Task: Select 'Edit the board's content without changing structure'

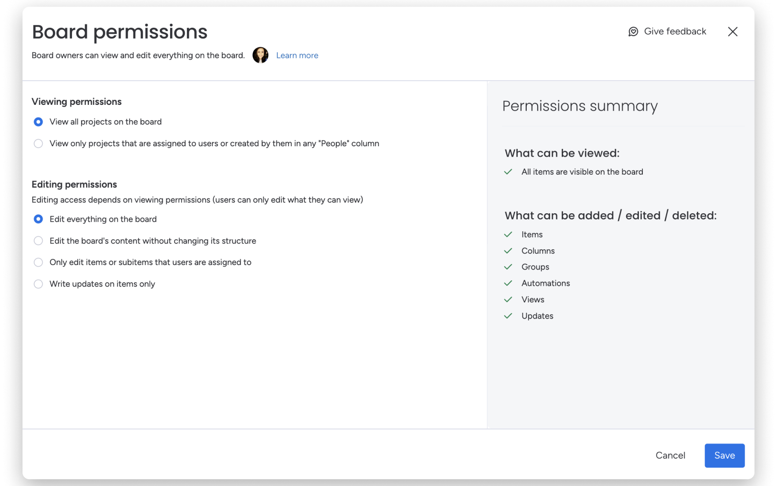Action: click(x=38, y=240)
